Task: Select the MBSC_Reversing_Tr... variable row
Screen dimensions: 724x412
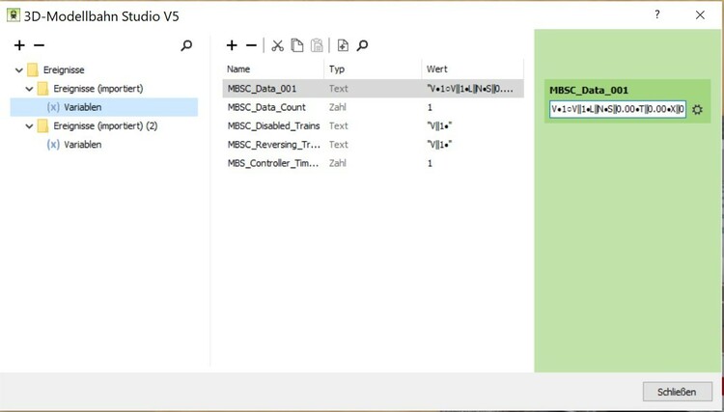Action: pyautogui.click(x=373, y=145)
